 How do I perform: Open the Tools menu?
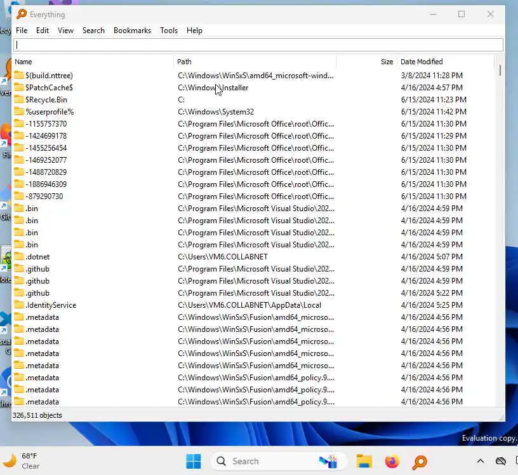[169, 31]
